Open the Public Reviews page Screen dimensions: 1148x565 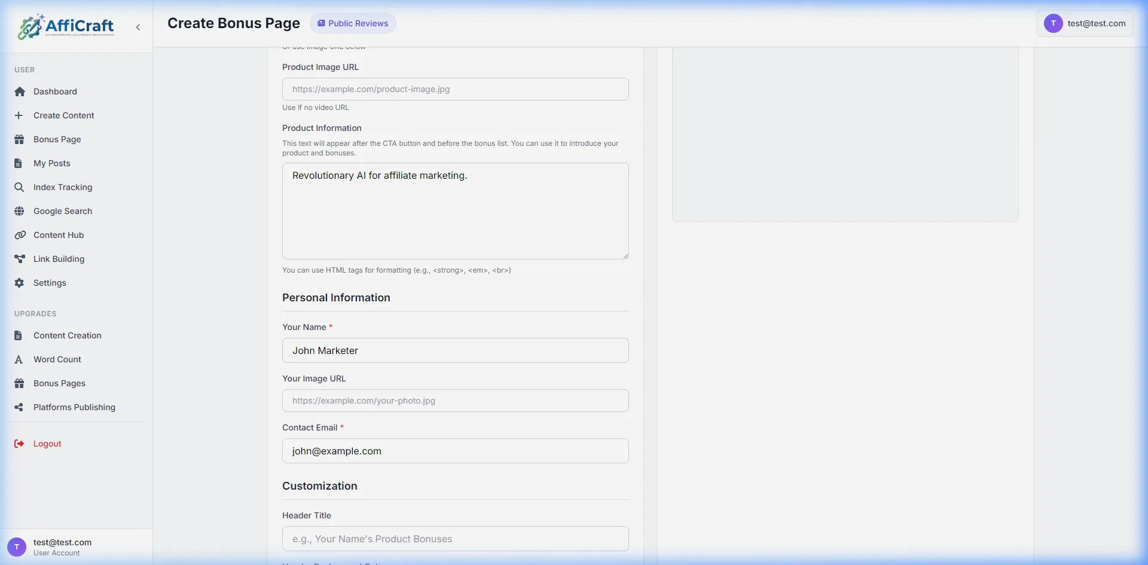click(353, 23)
